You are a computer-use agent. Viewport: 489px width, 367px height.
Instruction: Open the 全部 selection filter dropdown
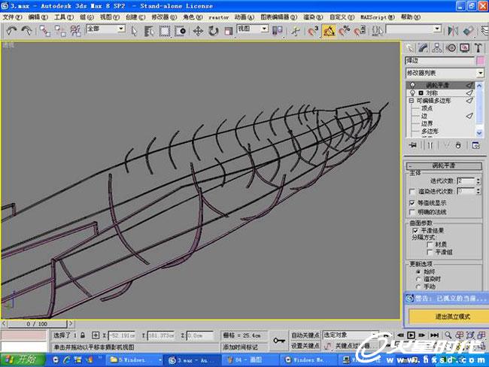(106, 29)
